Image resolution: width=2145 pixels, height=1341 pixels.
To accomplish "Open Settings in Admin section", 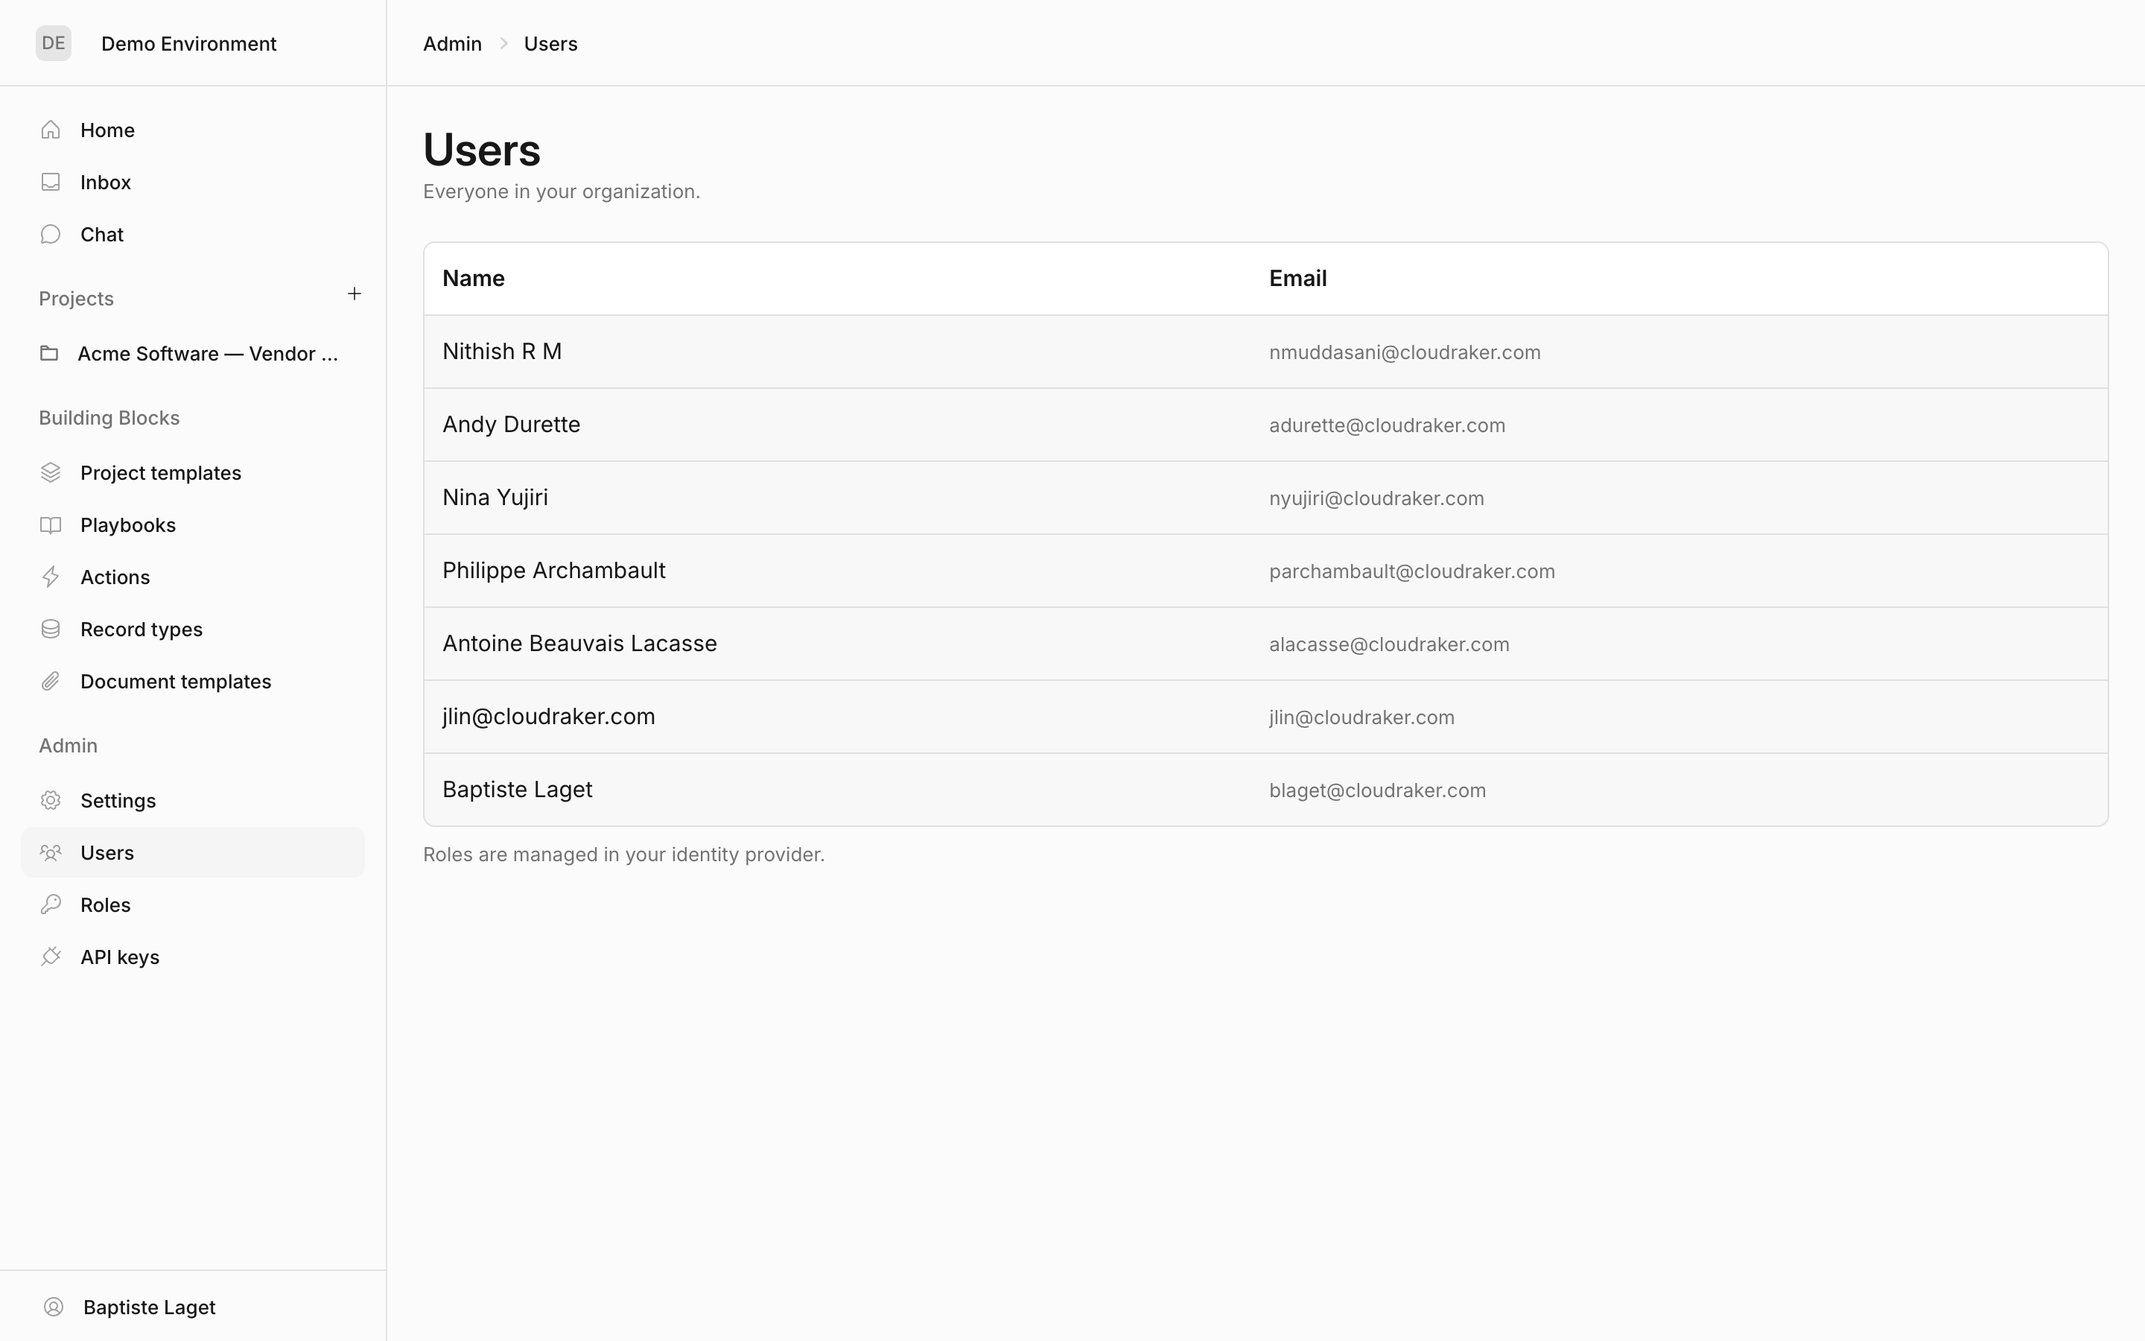I will click(x=192, y=800).
